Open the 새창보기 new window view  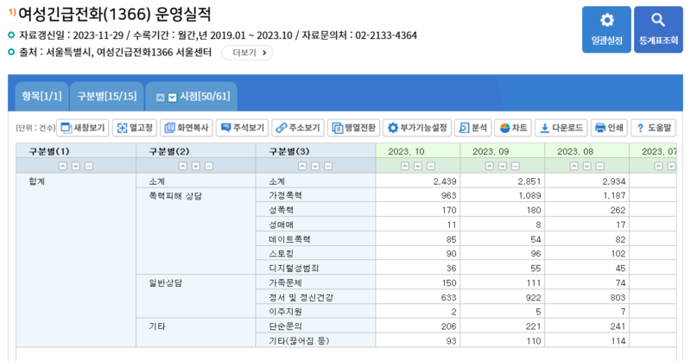(82, 128)
